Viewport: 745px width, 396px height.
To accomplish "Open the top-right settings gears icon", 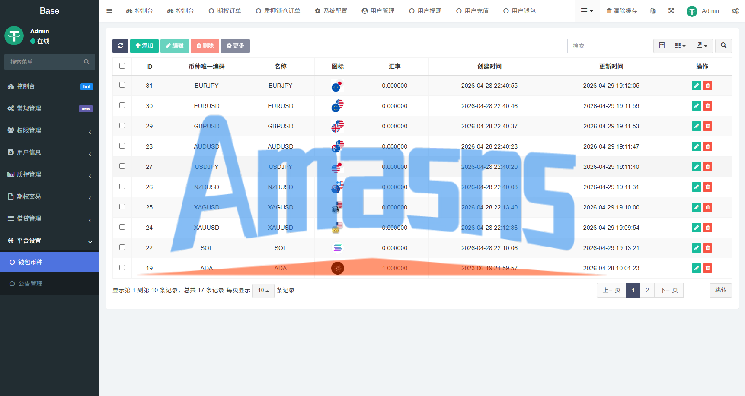I will click(735, 11).
